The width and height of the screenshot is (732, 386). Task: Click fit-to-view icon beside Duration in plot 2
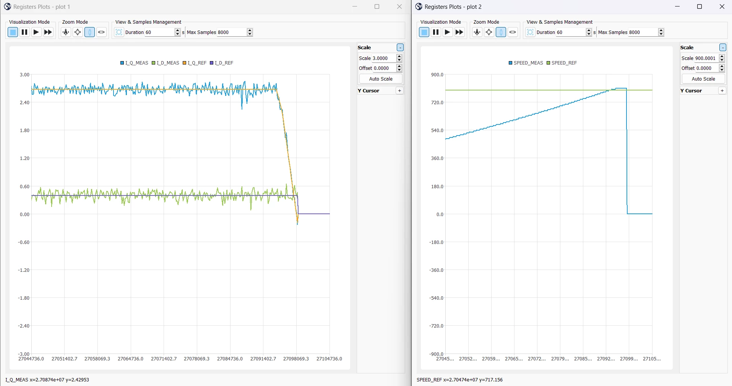coord(530,32)
